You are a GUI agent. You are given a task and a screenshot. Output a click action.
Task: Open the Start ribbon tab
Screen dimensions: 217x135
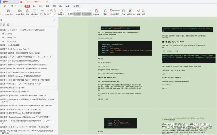pyautogui.click(x=27, y=6)
